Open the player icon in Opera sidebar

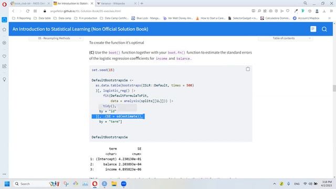4,43
